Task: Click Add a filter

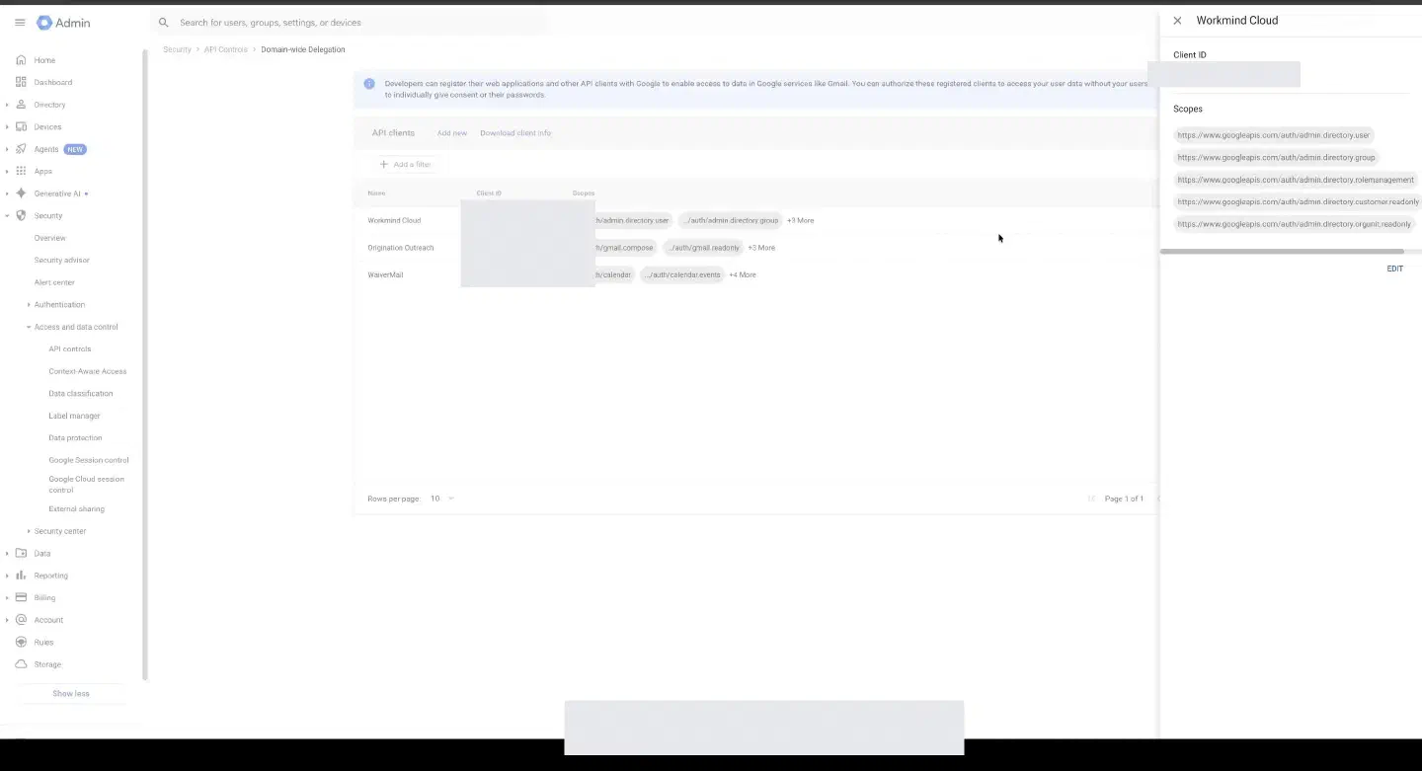Action: click(x=406, y=165)
